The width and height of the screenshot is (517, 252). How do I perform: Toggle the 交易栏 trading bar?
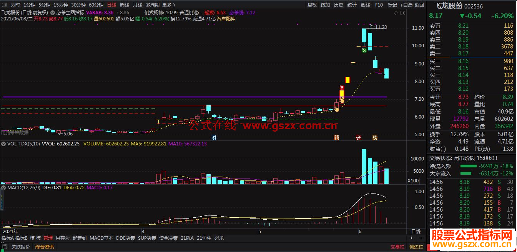pos(397,247)
